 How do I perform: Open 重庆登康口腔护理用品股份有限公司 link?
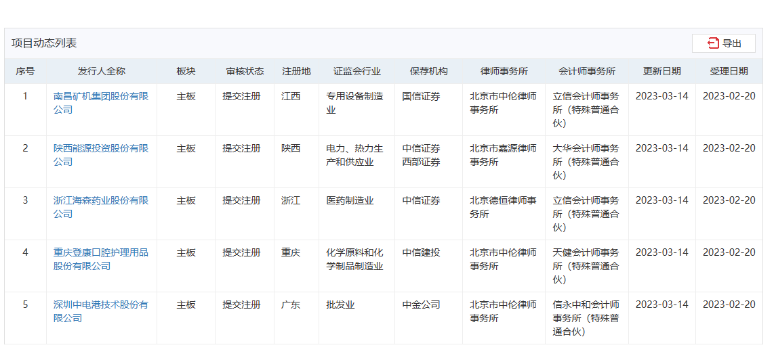(101, 259)
